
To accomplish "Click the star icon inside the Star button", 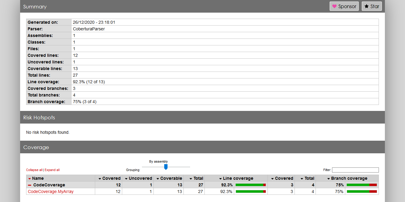I will tap(367, 6).
